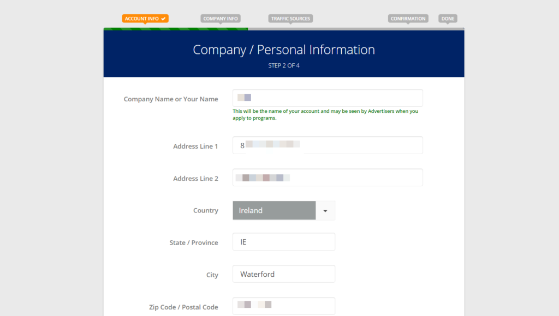
Task: Jump to the Confirmation step
Action: point(408,19)
